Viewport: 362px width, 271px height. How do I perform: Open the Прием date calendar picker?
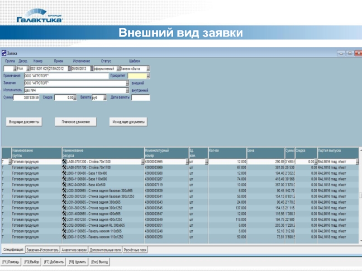(x=69, y=69)
